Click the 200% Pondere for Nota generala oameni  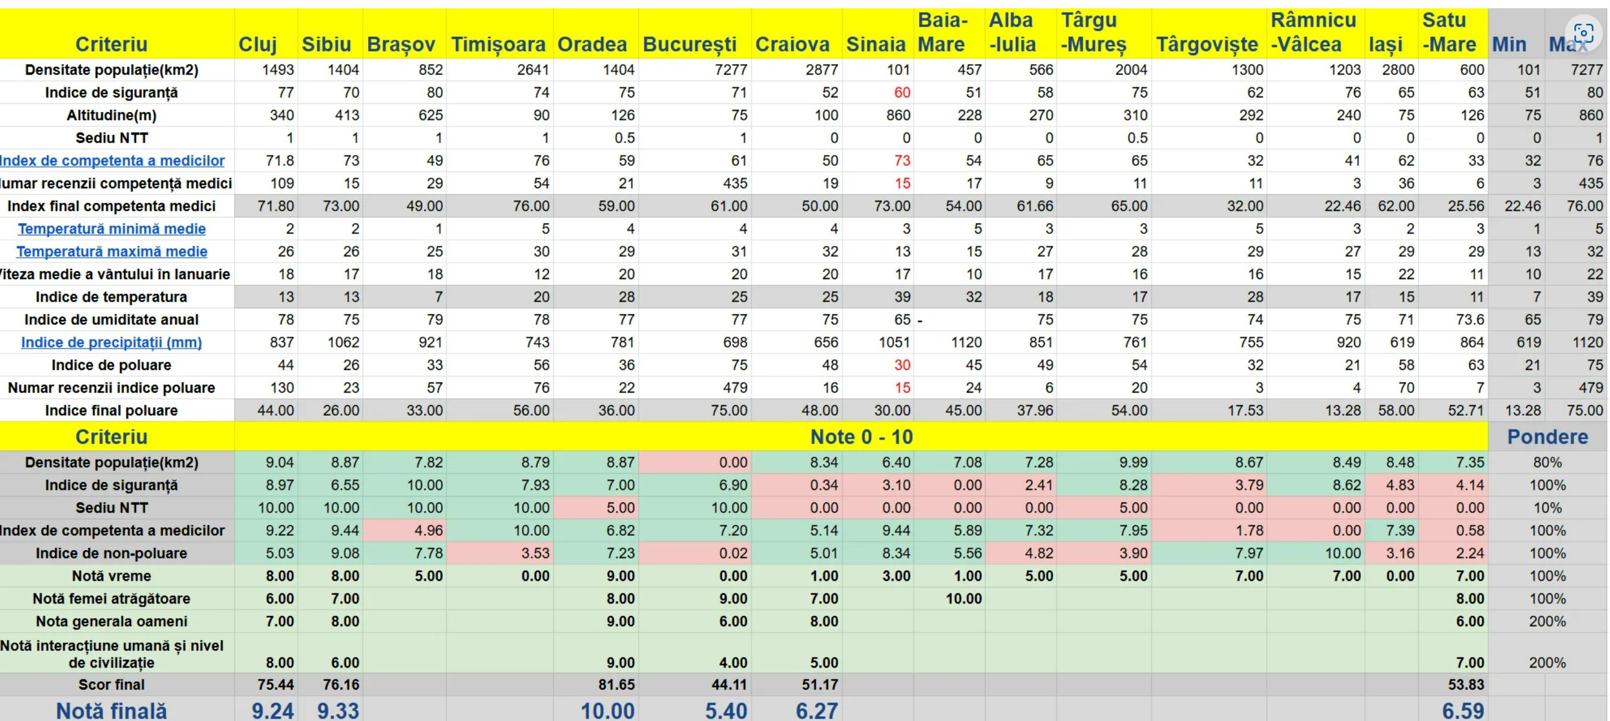coord(1547,622)
